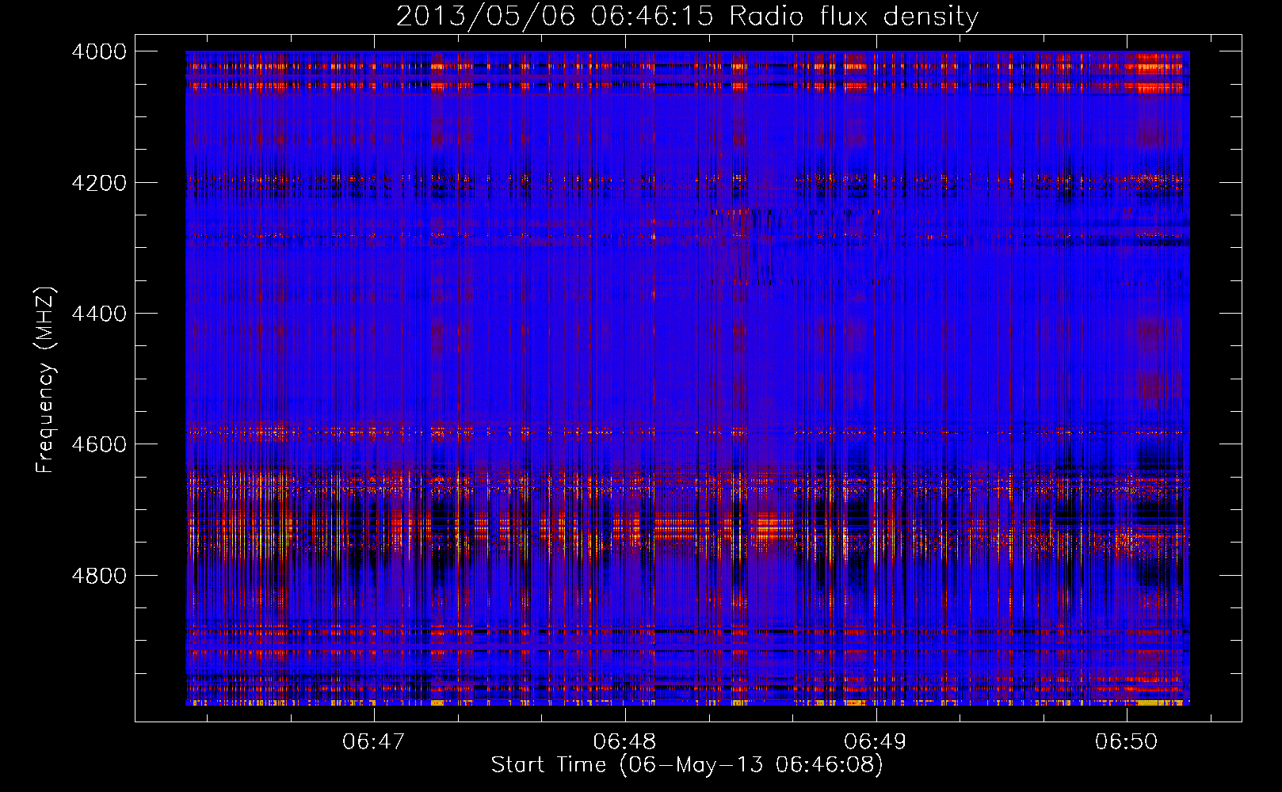The image size is (1282, 792).
Task: Click the '4000' frequency tick label
Action: point(99,51)
